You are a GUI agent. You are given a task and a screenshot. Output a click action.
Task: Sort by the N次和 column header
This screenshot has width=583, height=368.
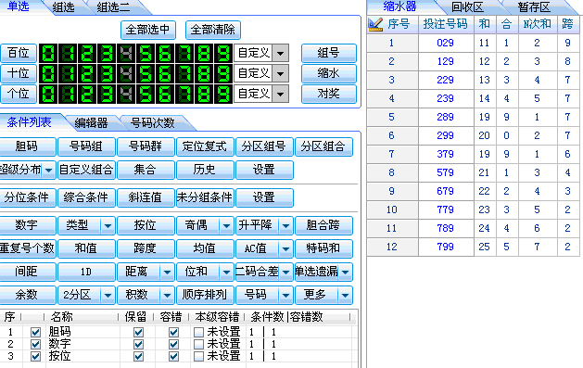pyautogui.click(x=537, y=24)
